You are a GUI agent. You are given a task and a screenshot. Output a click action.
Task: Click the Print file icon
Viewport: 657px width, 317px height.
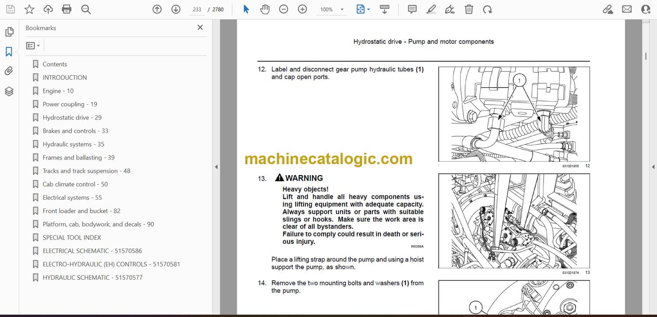pyautogui.click(x=67, y=9)
